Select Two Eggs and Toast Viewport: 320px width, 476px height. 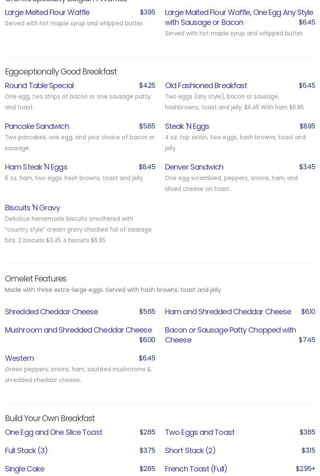pos(199,432)
